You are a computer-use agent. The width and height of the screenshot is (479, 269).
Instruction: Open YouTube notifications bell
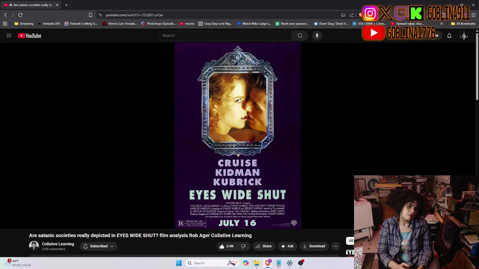click(x=449, y=35)
